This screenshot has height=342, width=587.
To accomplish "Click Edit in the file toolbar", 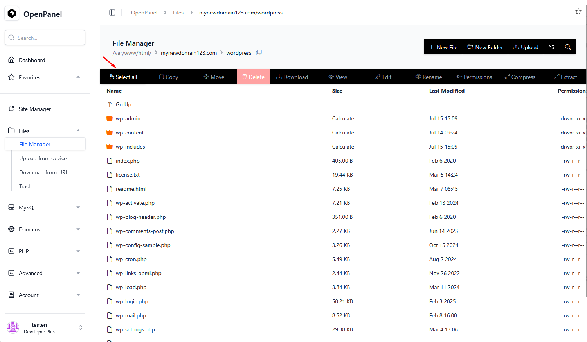I will click(383, 77).
